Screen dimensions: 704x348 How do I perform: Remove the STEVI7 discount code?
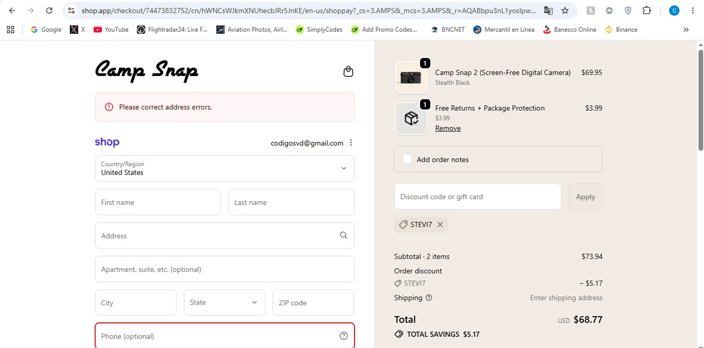point(440,225)
